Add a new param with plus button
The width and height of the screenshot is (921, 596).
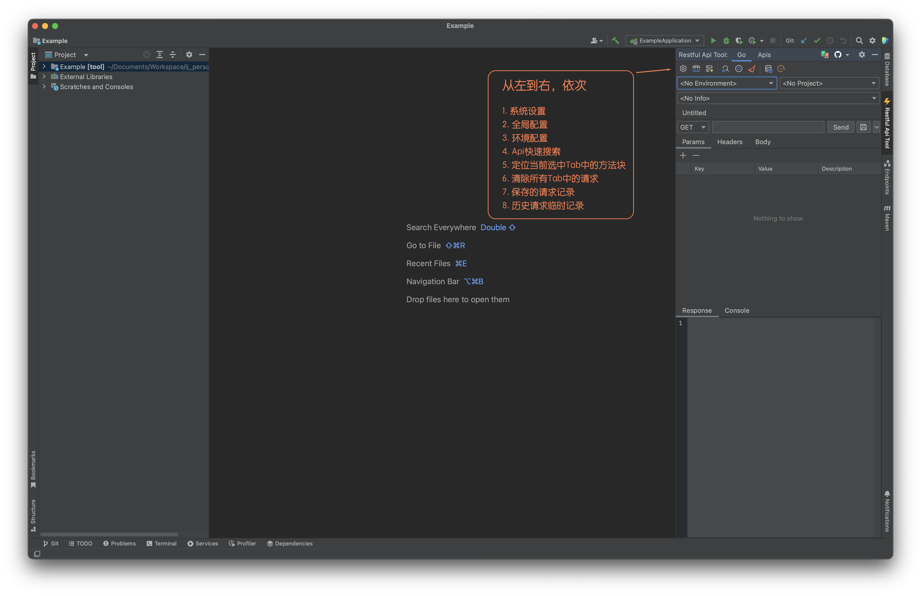click(x=683, y=155)
